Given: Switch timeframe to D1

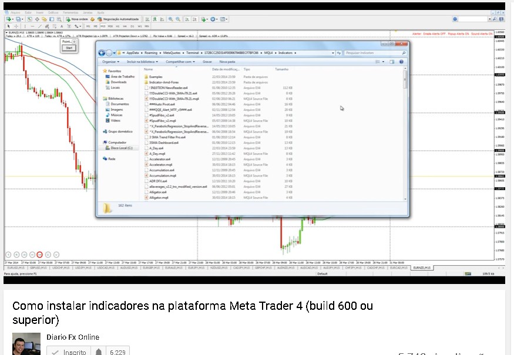Looking at the screenshot, I should point(132,26).
